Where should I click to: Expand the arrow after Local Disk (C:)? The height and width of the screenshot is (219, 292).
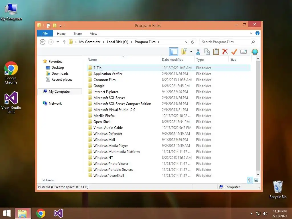(x=132, y=42)
